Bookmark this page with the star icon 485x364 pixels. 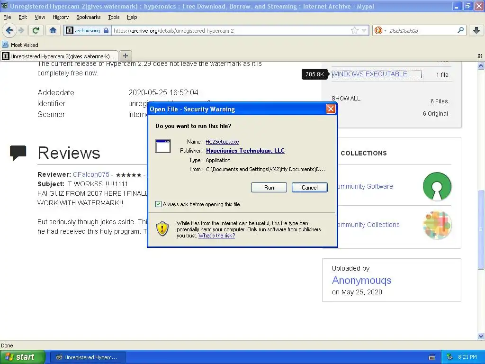click(354, 30)
